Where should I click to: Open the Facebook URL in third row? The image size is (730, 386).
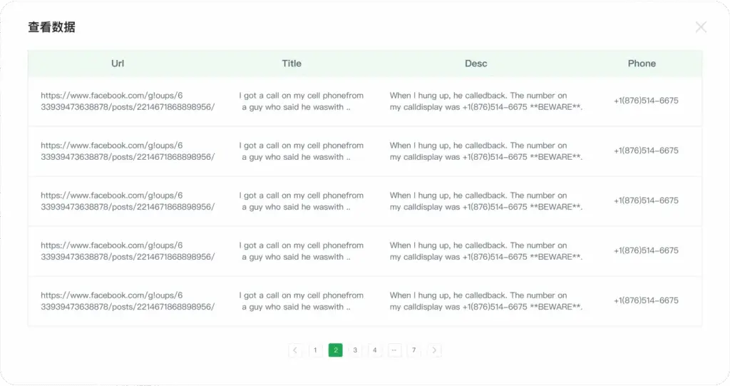point(128,201)
